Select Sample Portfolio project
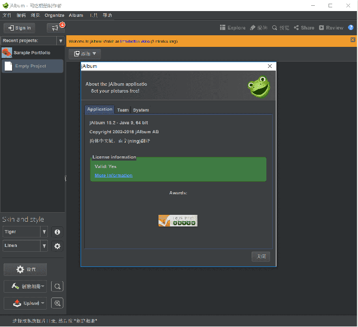The width and height of the screenshot is (358, 327). coord(32,53)
